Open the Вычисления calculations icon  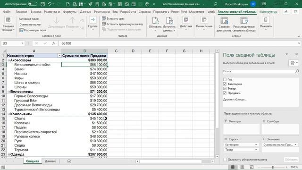pos(204,20)
